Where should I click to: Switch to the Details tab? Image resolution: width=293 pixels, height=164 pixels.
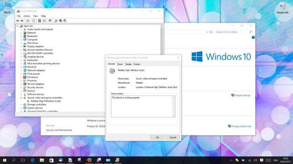click(128, 64)
